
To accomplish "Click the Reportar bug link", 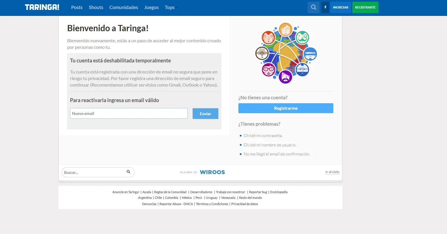I will (258, 192).
